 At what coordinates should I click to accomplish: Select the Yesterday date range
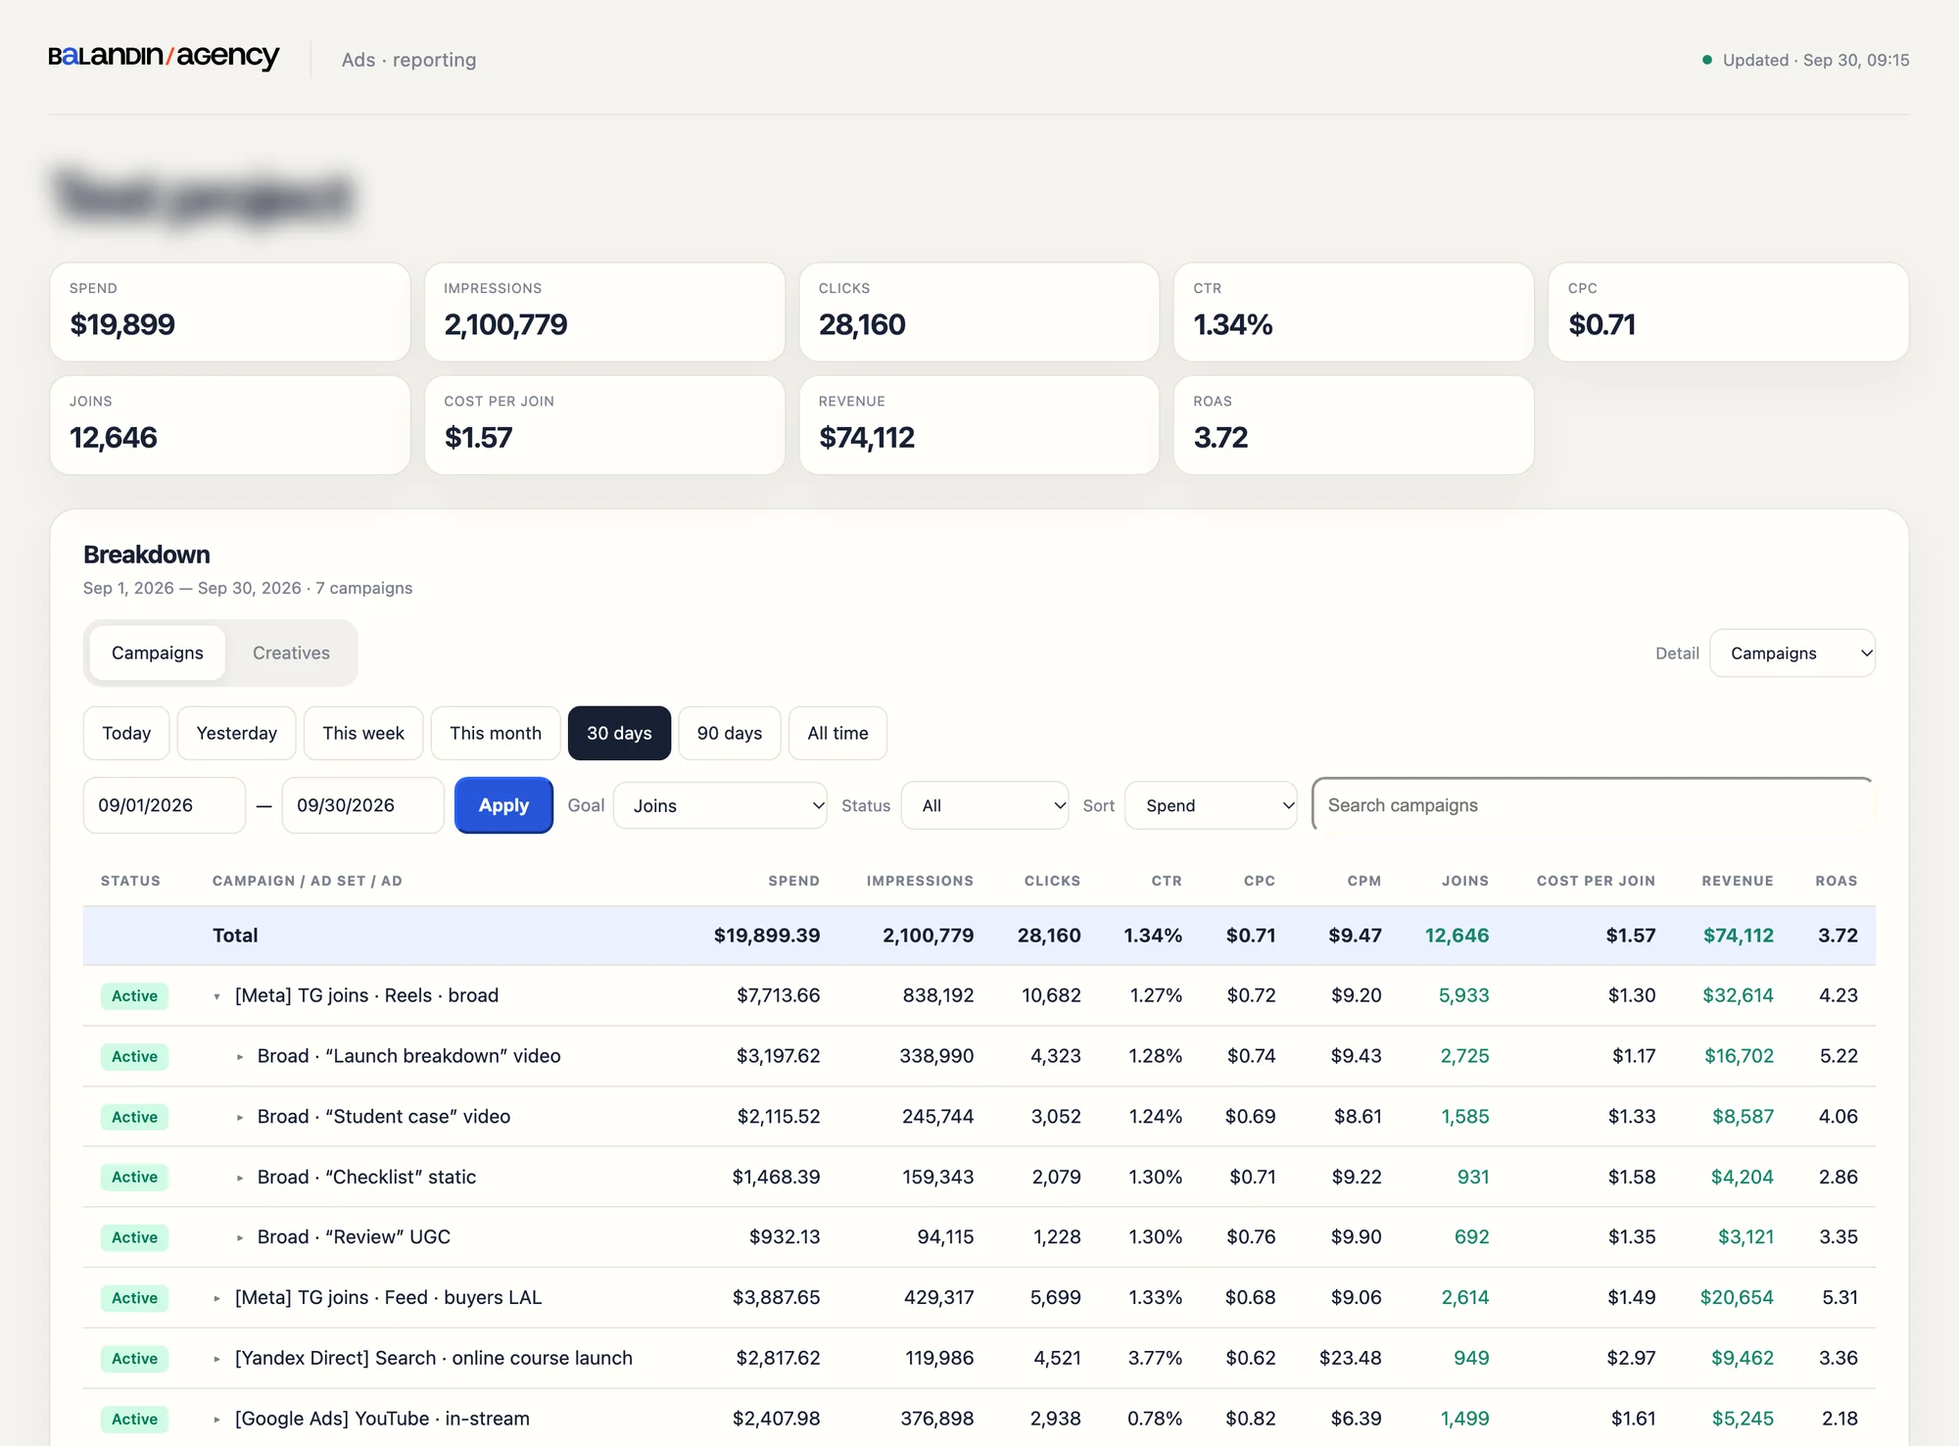[236, 733]
